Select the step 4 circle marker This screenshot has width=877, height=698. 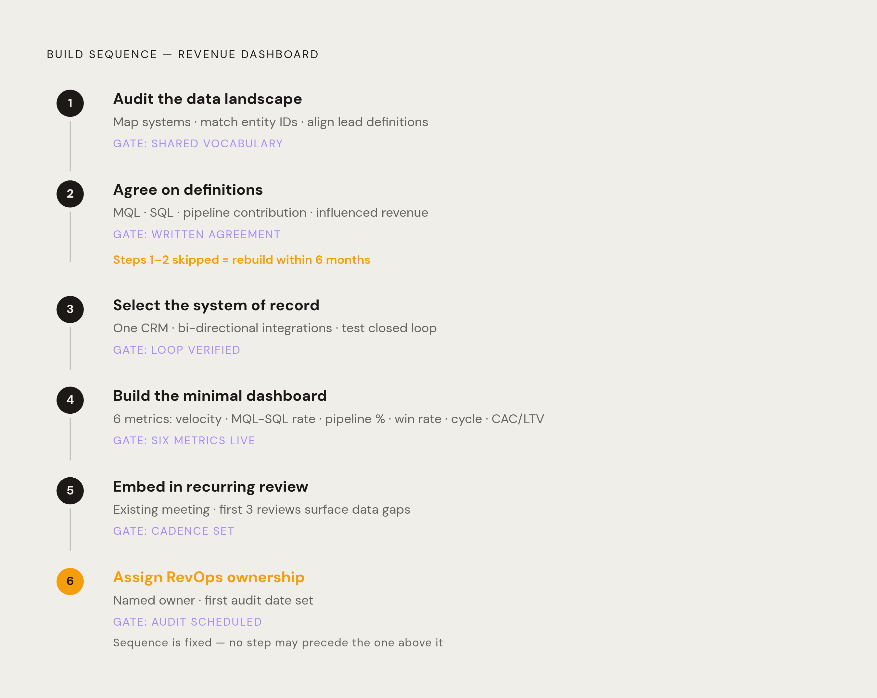tap(70, 400)
